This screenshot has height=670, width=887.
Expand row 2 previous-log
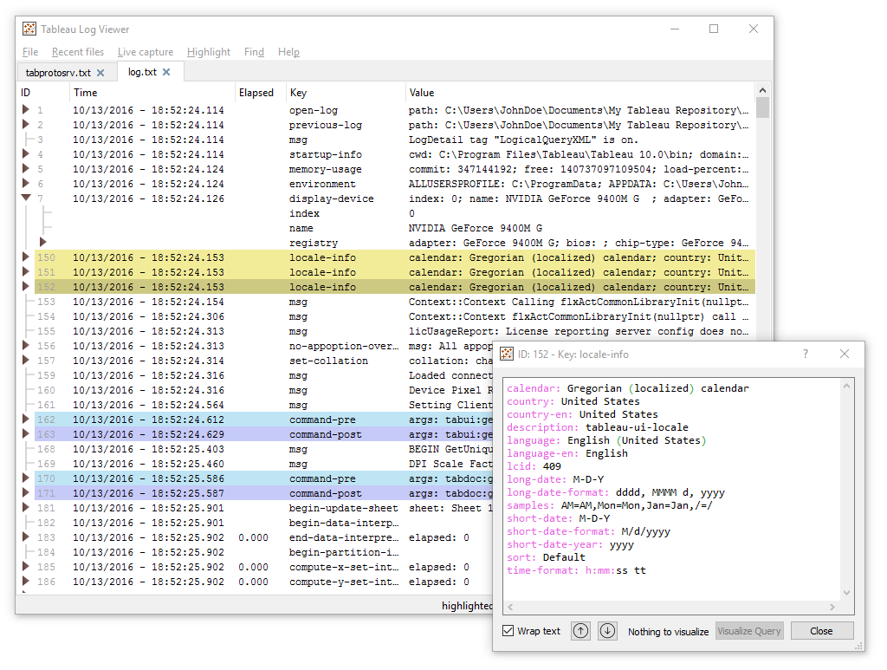[25, 124]
